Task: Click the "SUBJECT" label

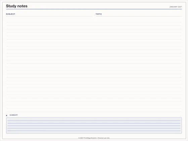Action: click(x=10, y=14)
